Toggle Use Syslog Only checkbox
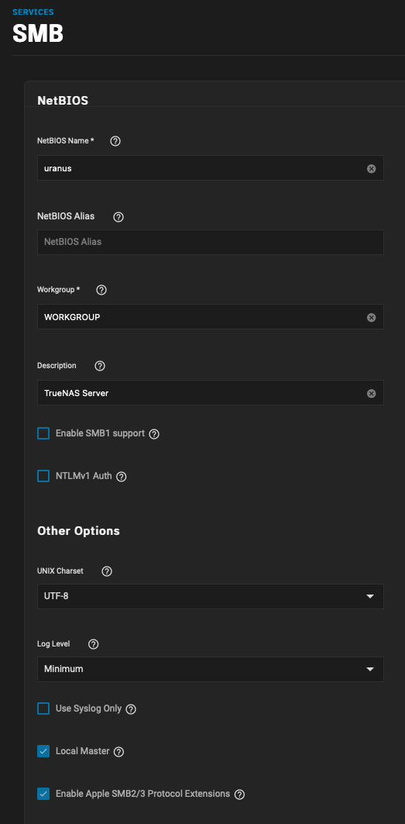 click(x=43, y=709)
